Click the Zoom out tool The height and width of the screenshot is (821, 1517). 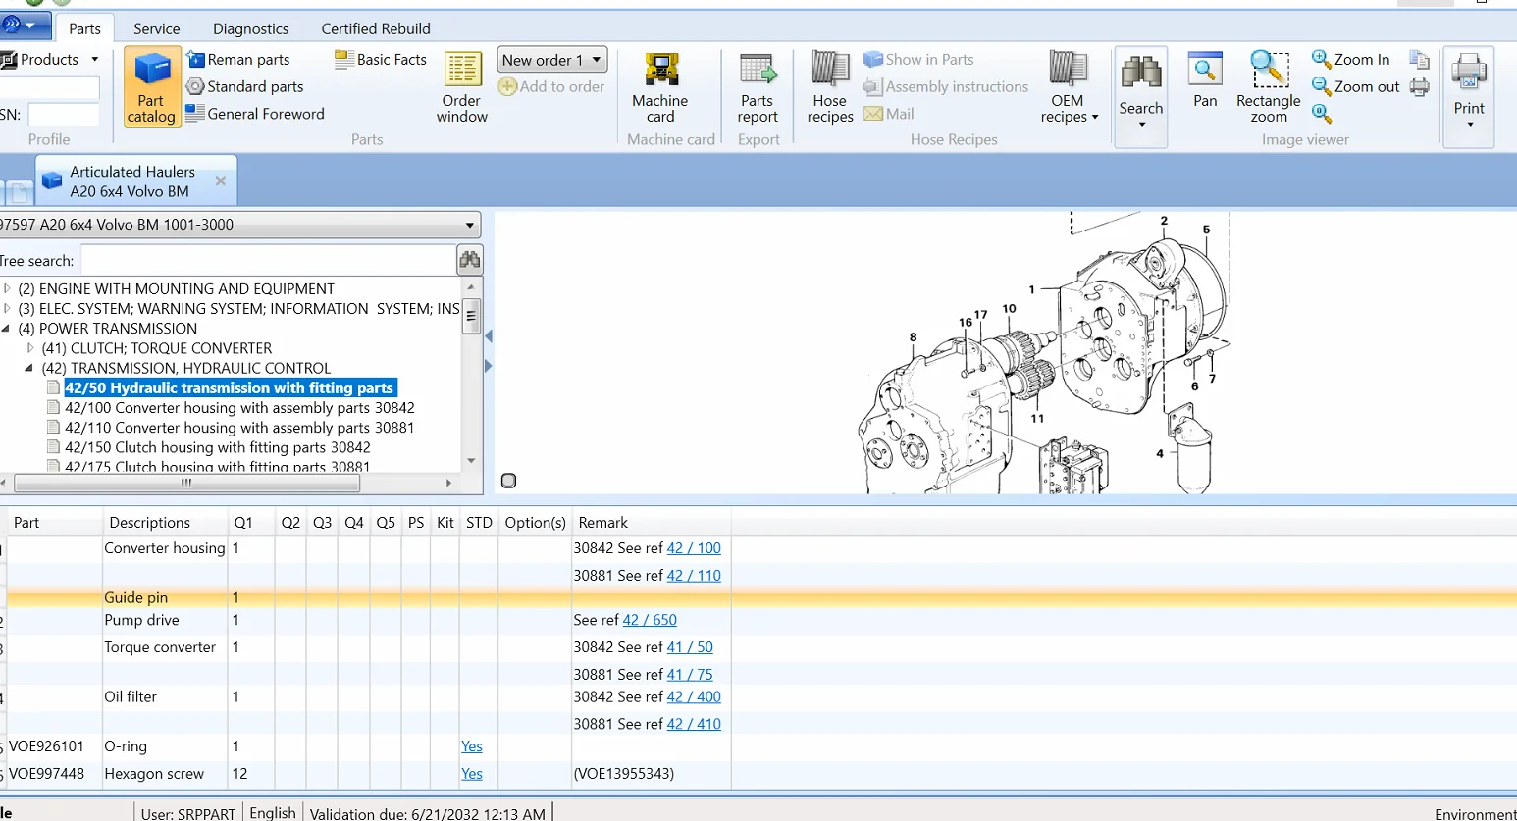click(1354, 87)
